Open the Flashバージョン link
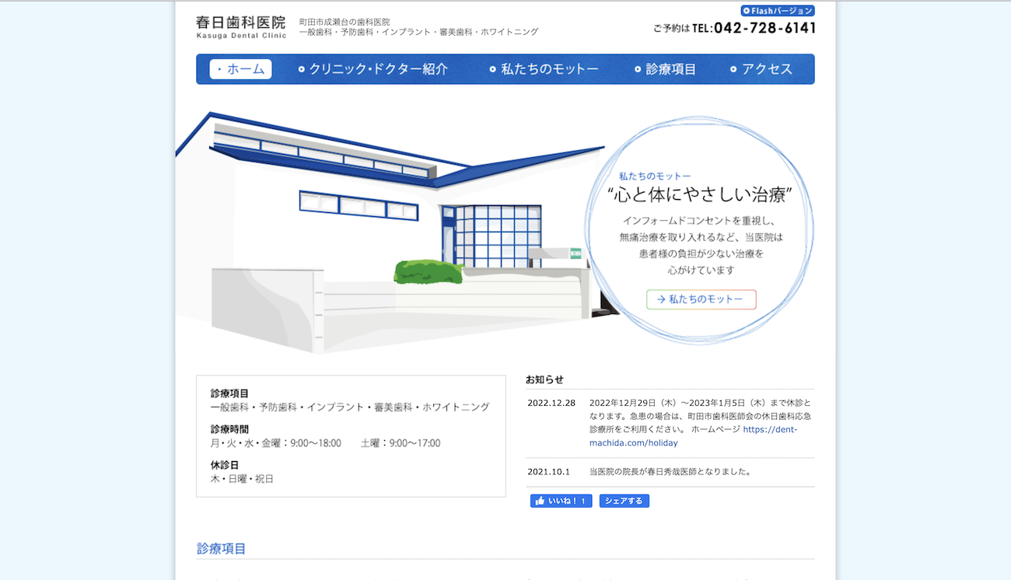 (x=778, y=11)
